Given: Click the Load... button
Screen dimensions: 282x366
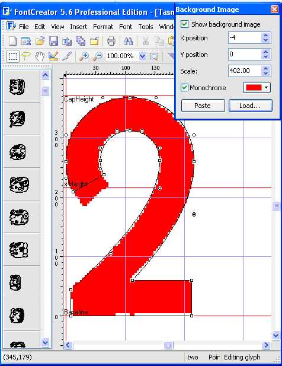Looking at the screenshot, I should [250, 106].
